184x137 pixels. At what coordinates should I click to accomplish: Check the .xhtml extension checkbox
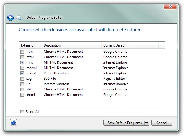[x=22, y=95]
